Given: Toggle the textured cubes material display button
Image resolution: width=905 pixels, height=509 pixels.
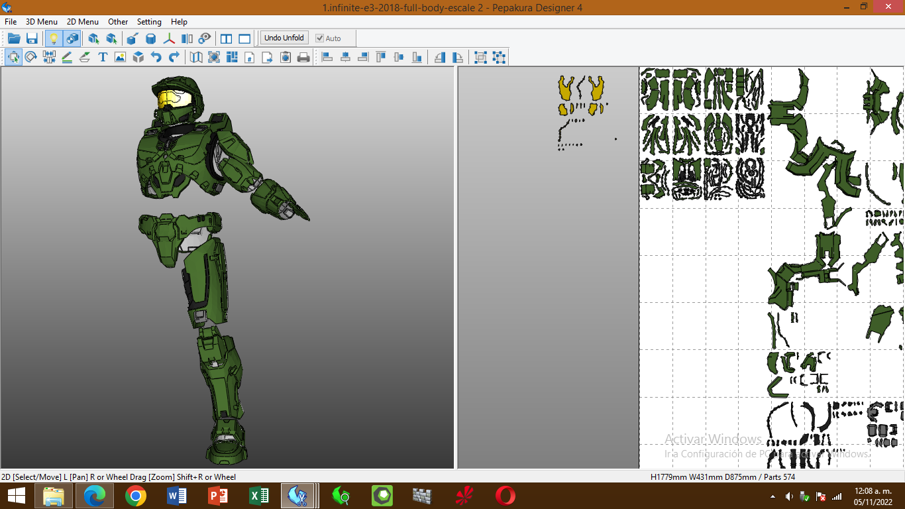Looking at the screenshot, I should pos(72,38).
